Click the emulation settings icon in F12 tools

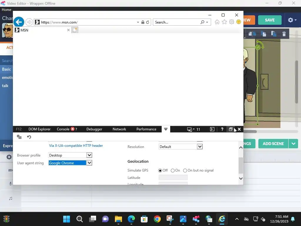(x=19, y=137)
